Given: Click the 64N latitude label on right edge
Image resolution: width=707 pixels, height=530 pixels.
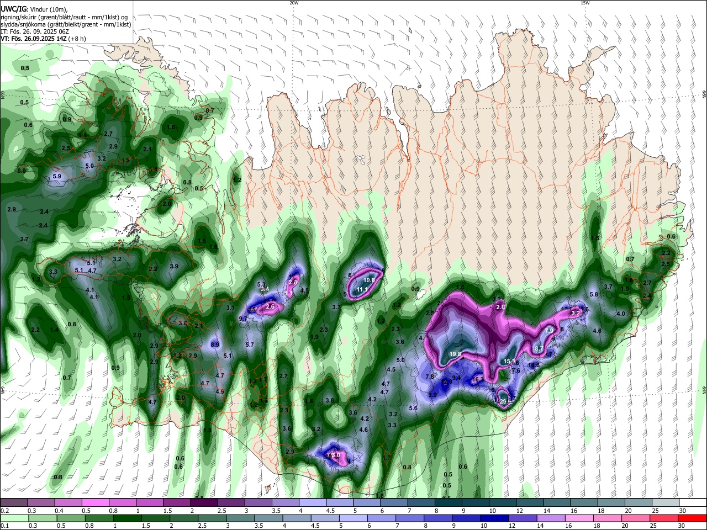Looking at the screenshot, I should pos(704,390).
